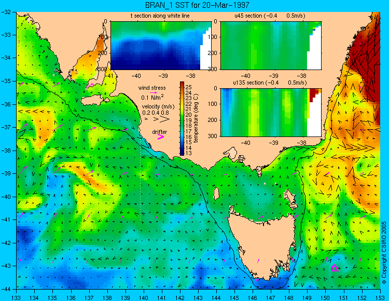
Task: Click Kangaroo Island on the map
Action: [x=94, y=101]
